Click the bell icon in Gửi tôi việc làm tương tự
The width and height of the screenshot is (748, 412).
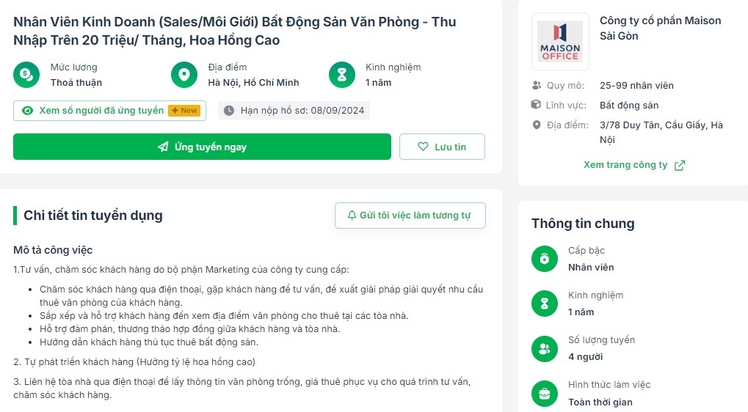click(x=352, y=216)
